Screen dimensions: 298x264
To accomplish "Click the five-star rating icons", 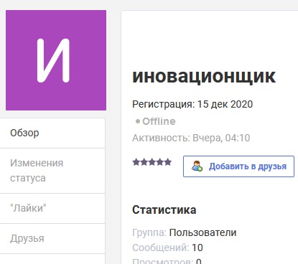I will coord(152,162).
